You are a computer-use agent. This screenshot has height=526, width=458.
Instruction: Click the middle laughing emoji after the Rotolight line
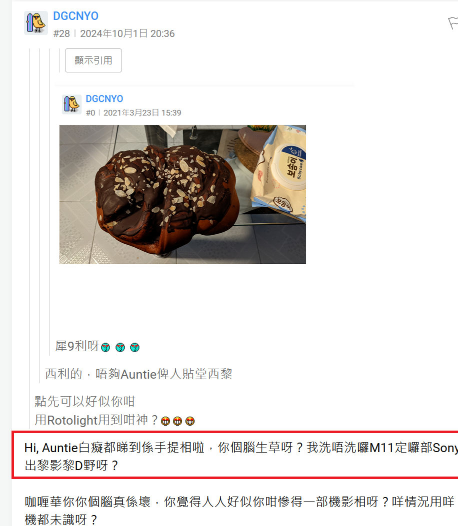pos(177,421)
